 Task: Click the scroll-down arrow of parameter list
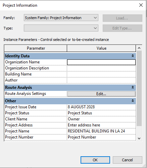(139, 138)
